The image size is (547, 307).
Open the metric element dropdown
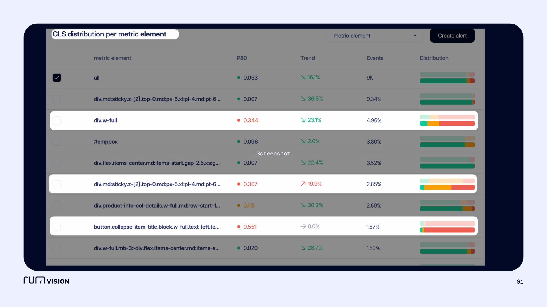tap(375, 36)
